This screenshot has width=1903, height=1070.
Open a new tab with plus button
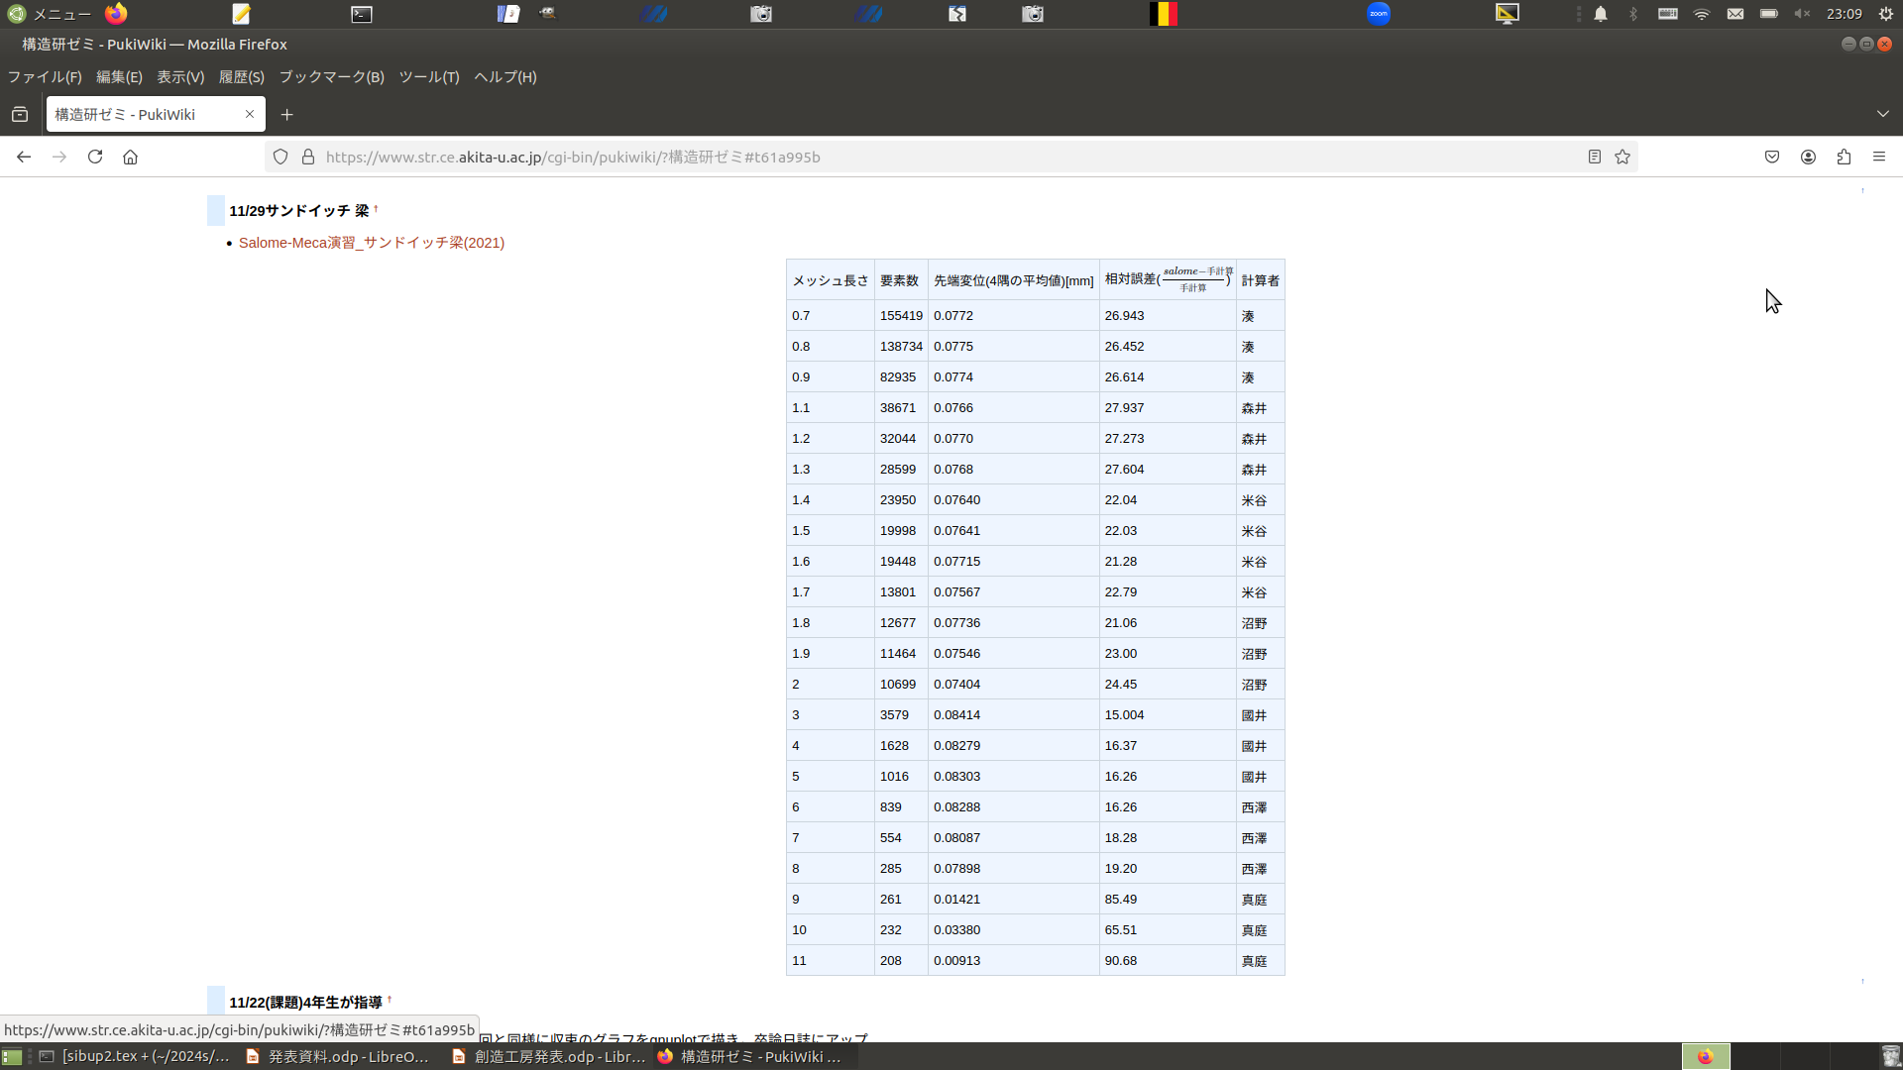[287, 115]
